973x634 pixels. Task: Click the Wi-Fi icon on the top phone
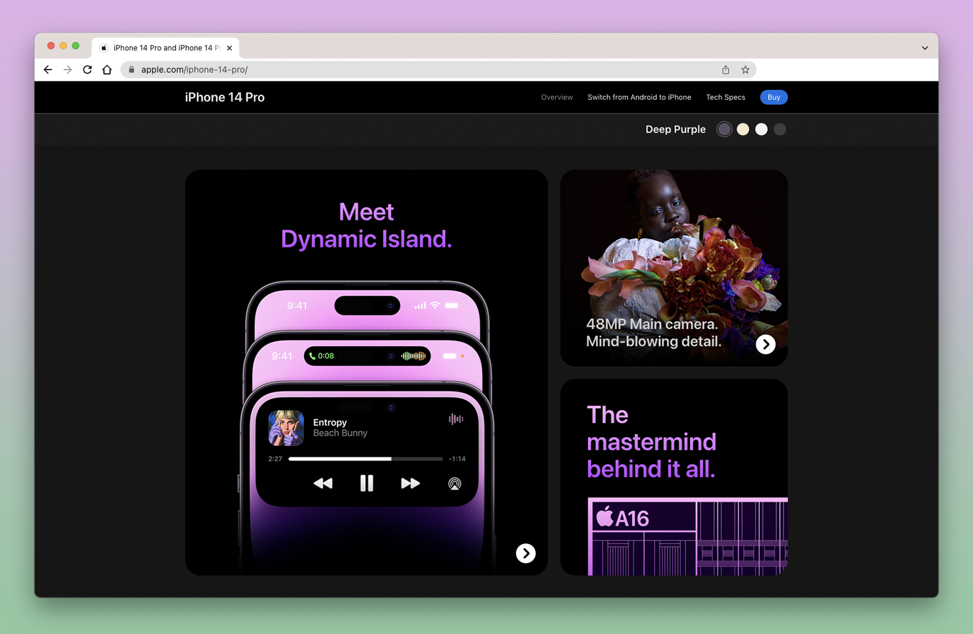tap(435, 305)
